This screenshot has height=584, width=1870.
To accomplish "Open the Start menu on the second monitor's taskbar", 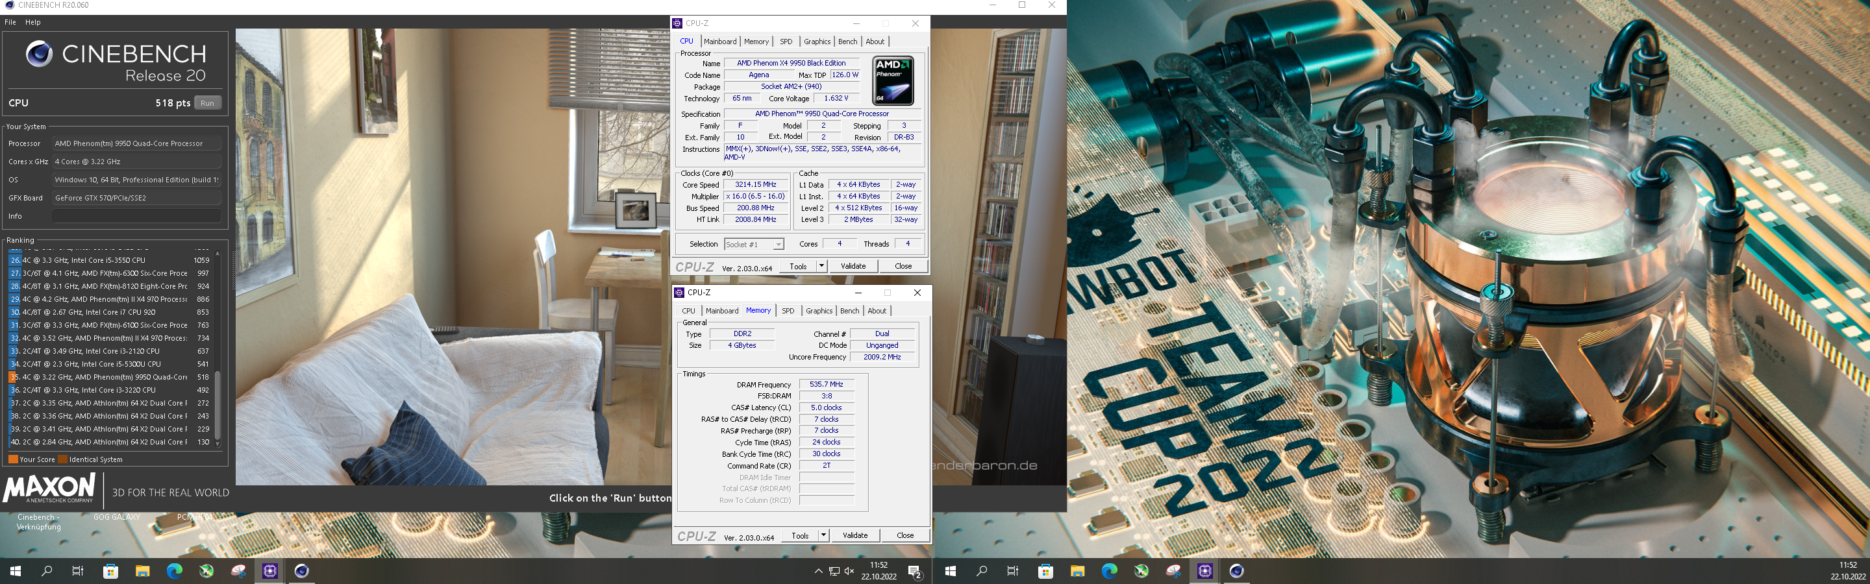I will point(950,571).
